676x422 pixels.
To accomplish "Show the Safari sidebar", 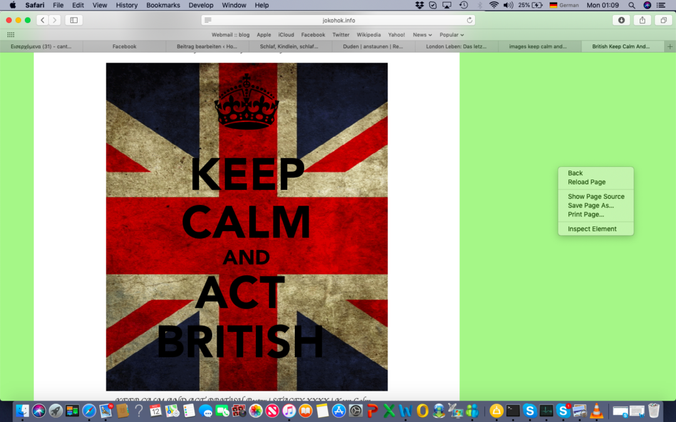I will pos(74,20).
